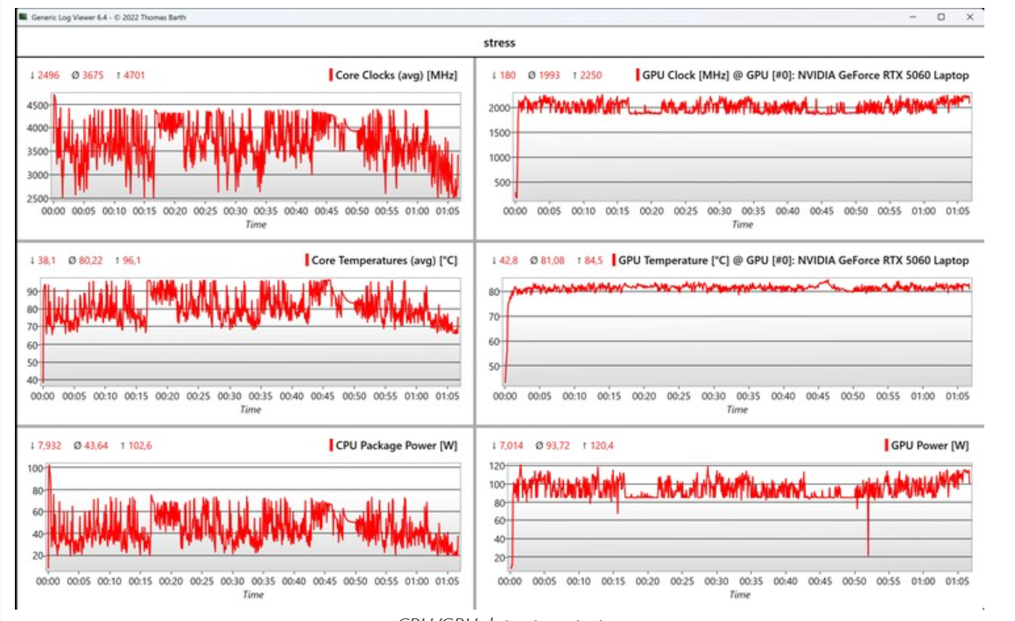Click the red legend marker beside GPU Temperature
Viewport: 1015px width, 621px height.
[x=614, y=260]
